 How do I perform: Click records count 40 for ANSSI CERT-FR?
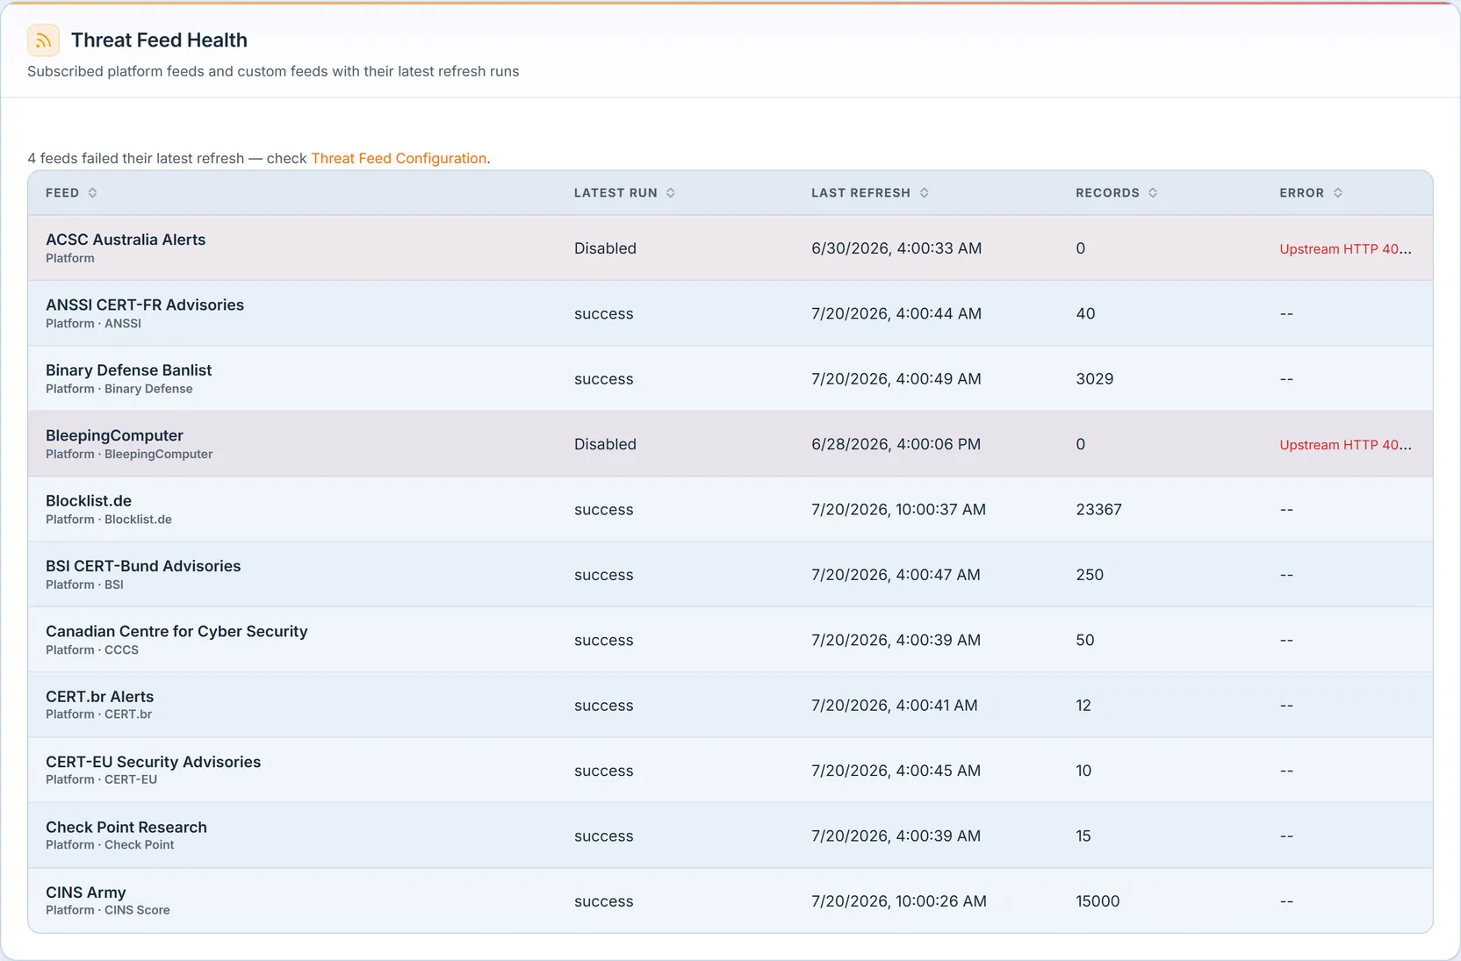(1085, 313)
